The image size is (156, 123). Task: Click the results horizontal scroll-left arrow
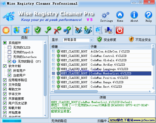pos(52,92)
